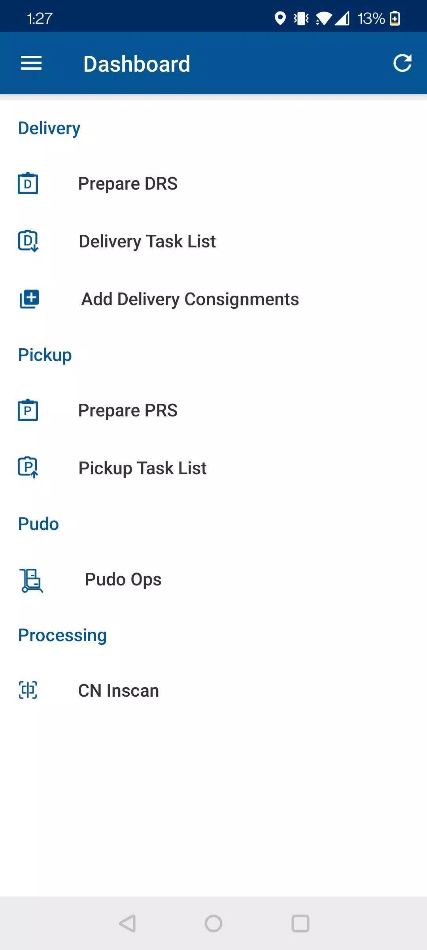Tap the Prepare PRS clipboard icon
Viewport: 427px width, 950px height.
[28, 410]
